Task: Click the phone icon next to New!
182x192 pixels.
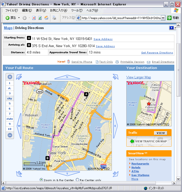Action: click(68, 61)
